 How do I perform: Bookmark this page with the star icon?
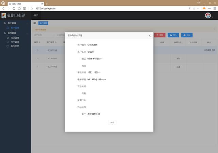pos(32,8)
